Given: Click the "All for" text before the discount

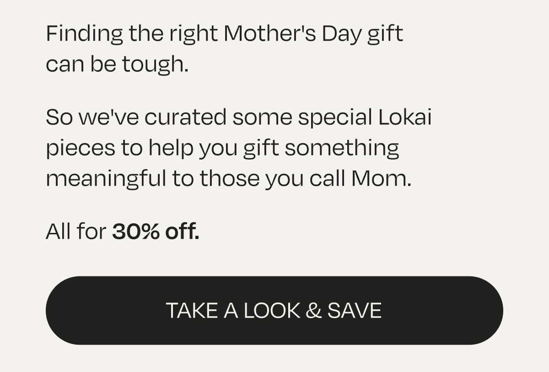Looking at the screenshot, I should [x=76, y=232].
